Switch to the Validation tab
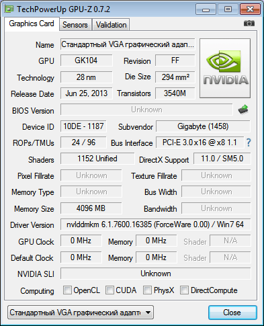This screenshot has height=326, width=264. coord(112,24)
